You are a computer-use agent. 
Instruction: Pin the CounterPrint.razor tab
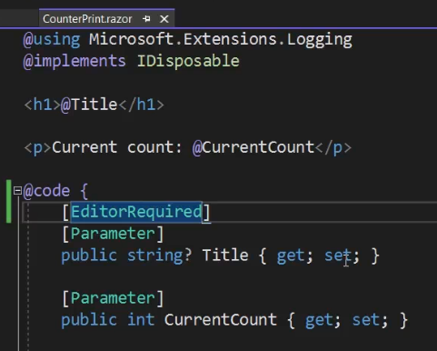click(x=146, y=19)
